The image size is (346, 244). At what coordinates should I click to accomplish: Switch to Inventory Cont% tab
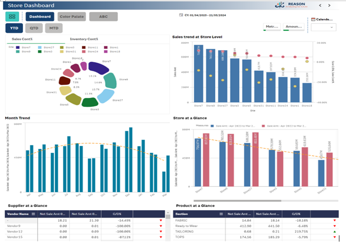(84, 39)
